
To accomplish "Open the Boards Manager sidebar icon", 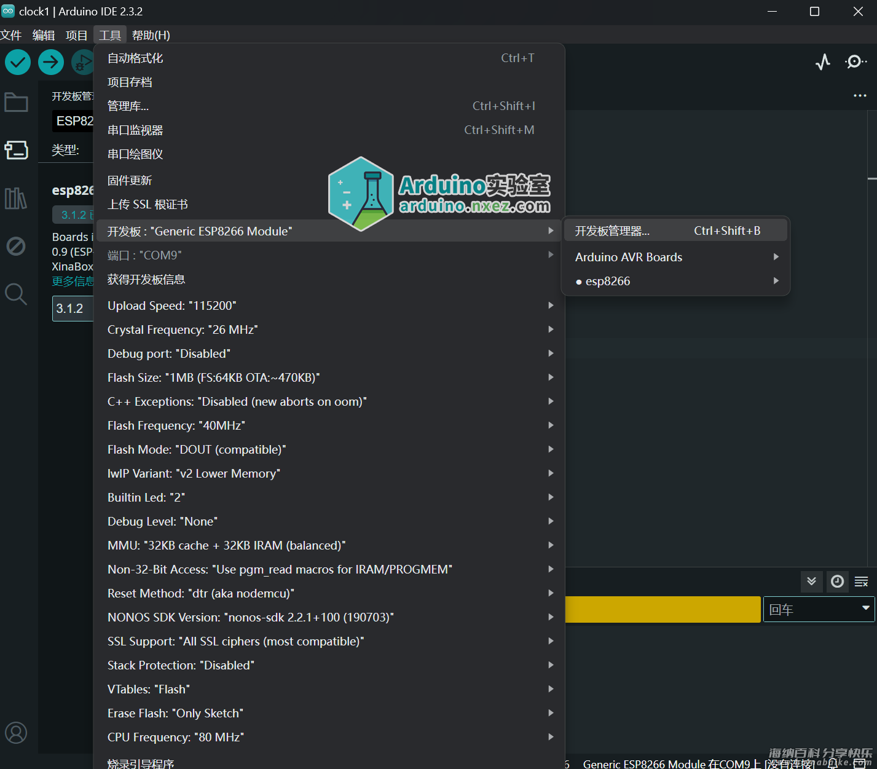I will pos(16,150).
